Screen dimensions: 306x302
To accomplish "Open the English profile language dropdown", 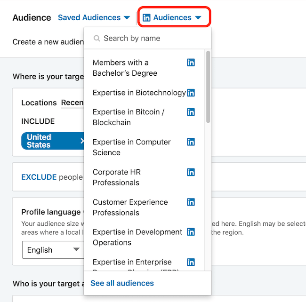I will (x=53, y=250).
